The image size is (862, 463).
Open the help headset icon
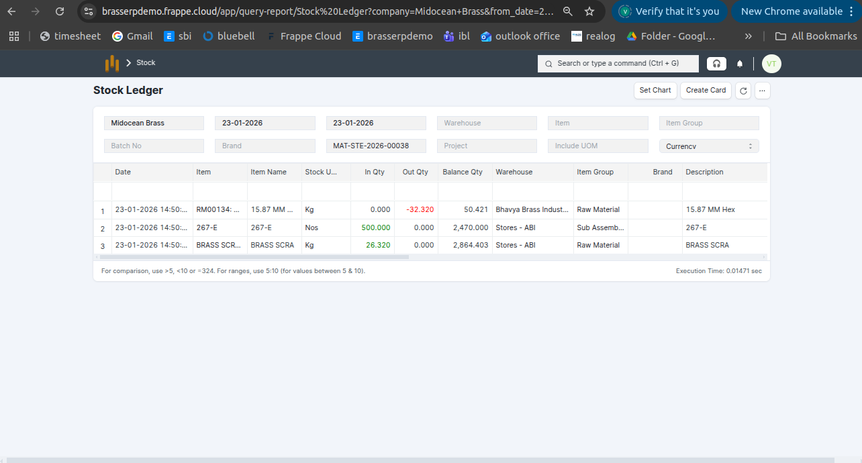click(716, 64)
